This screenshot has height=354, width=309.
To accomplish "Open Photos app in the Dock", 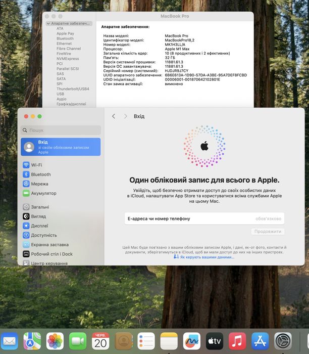I will pyautogui.click(x=55, y=341).
